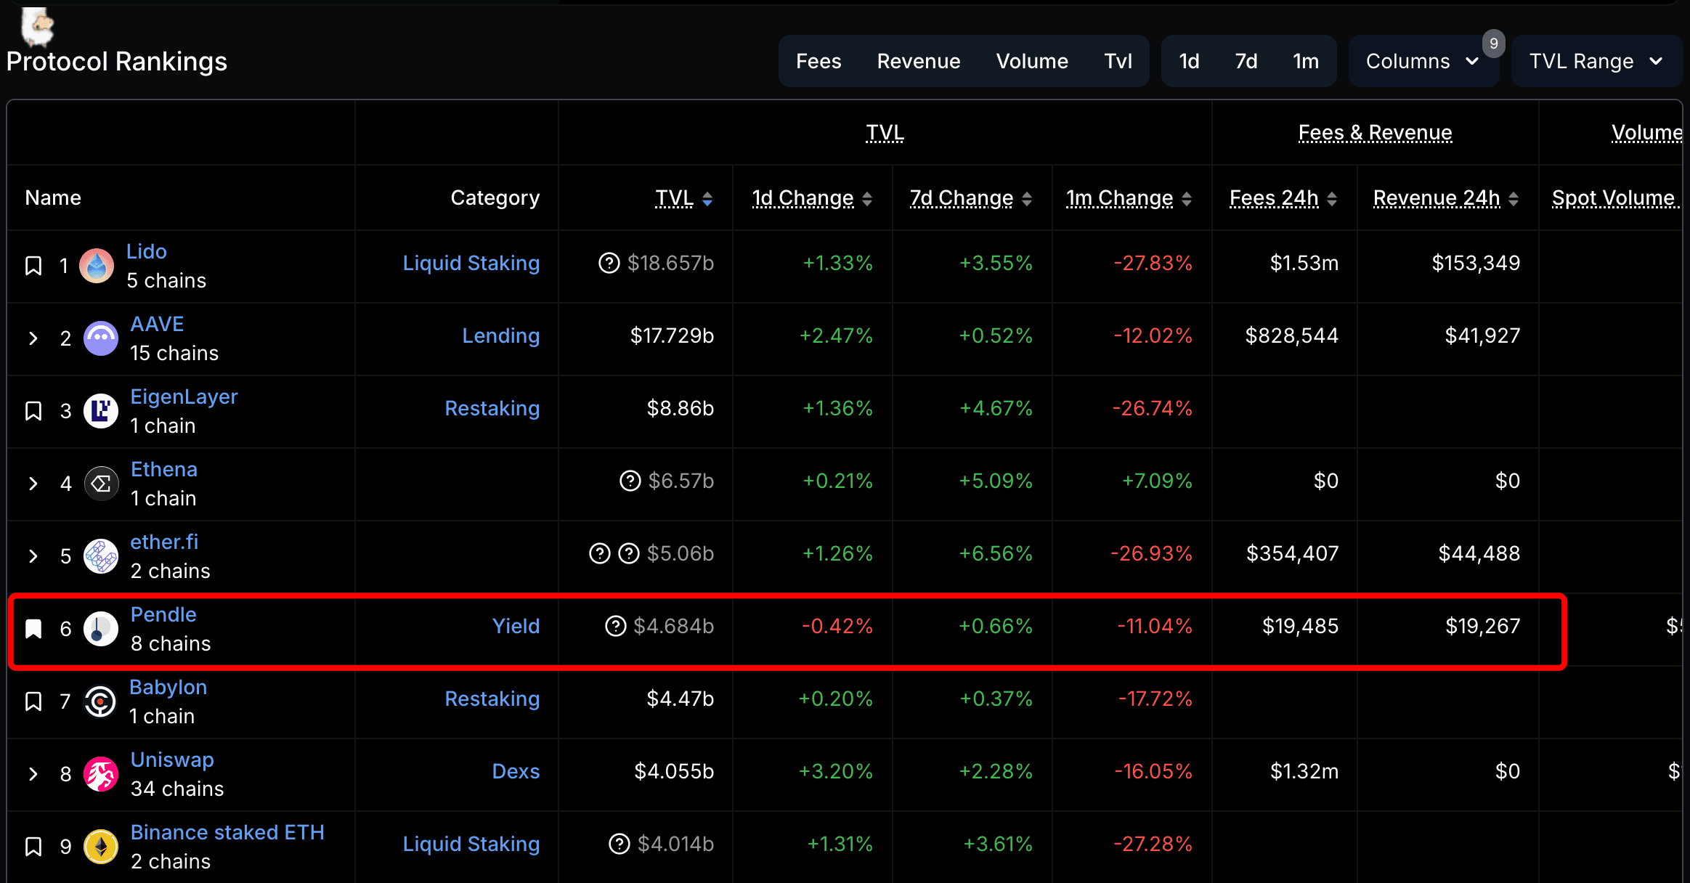This screenshot has width=1690, height=883.
Task: Open the Columns dropdown
Action: tap(1423, 61)
